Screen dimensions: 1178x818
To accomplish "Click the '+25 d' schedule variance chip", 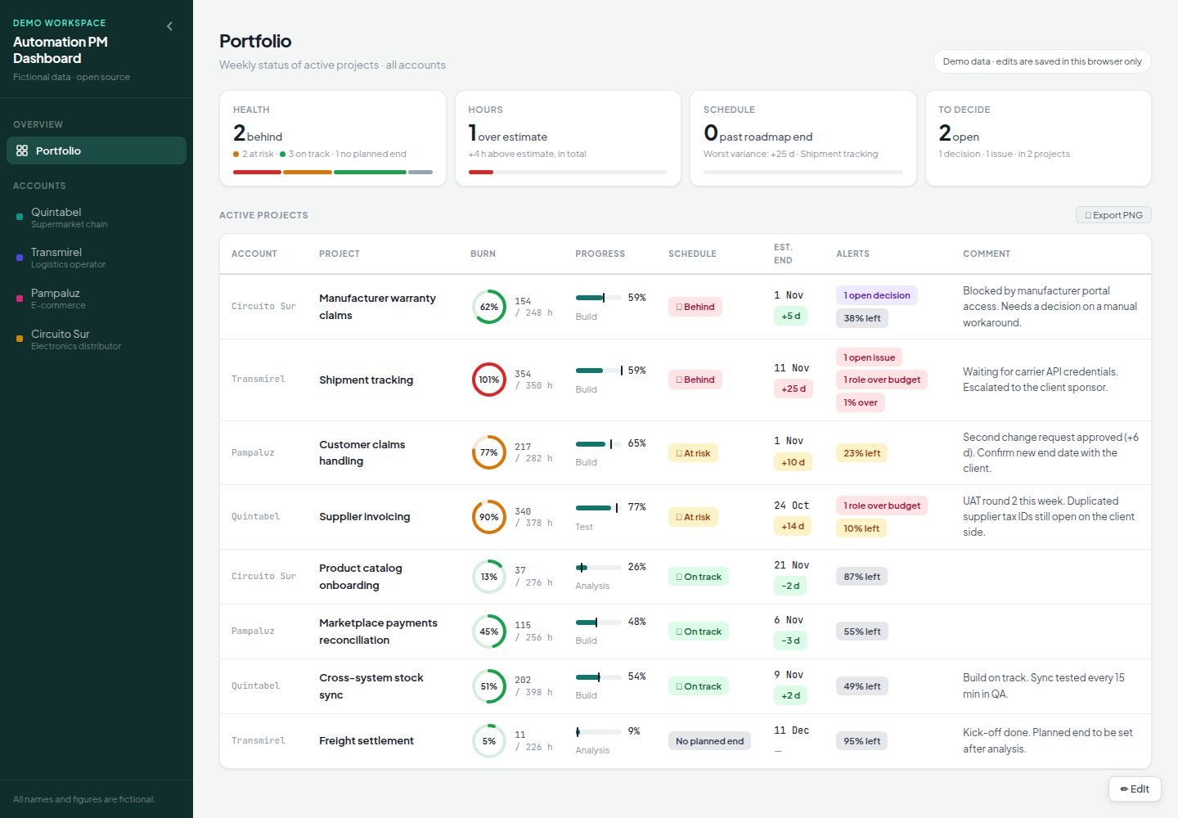I will pos(794,389).
